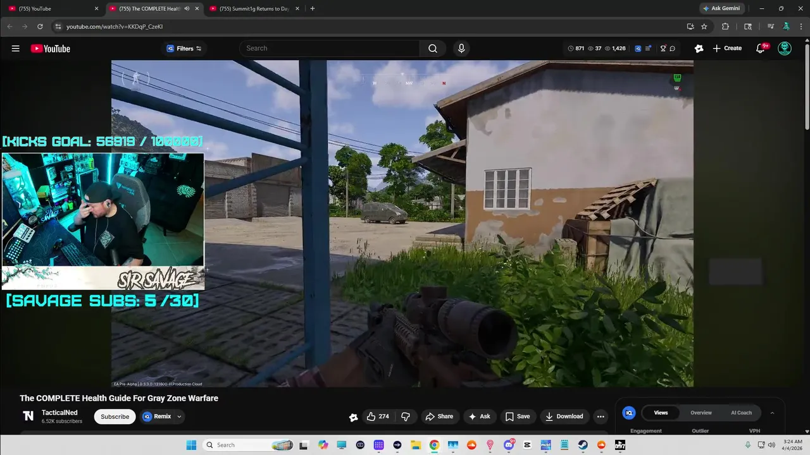
Task: Click the vidIQ clock stat 871
Action: click(x=576, y=49)
